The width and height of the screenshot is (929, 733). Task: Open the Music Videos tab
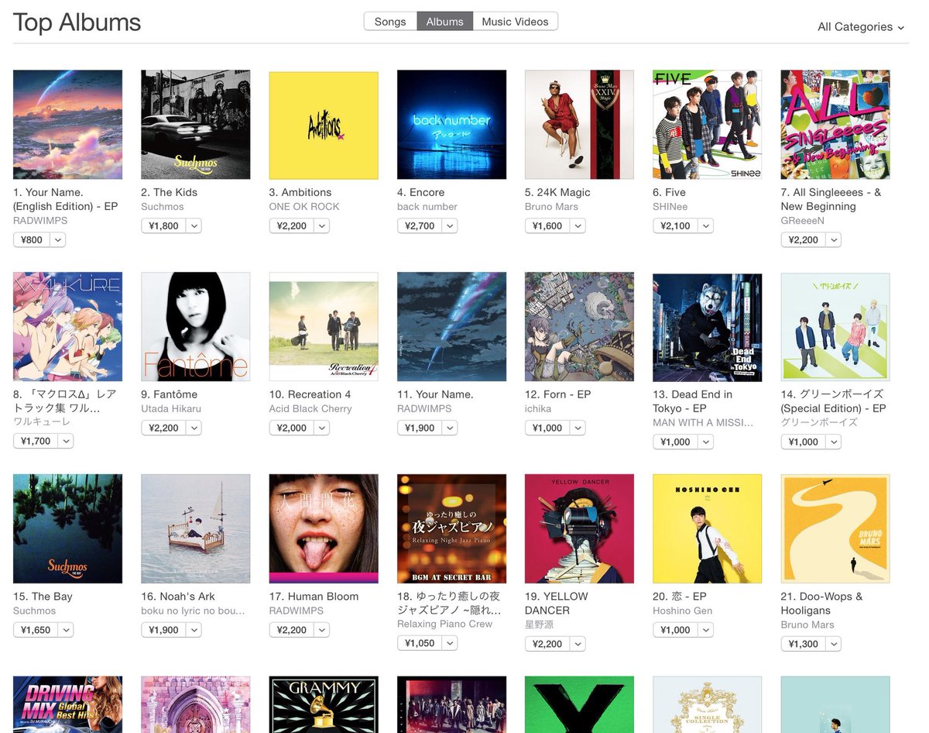[515, 22]
